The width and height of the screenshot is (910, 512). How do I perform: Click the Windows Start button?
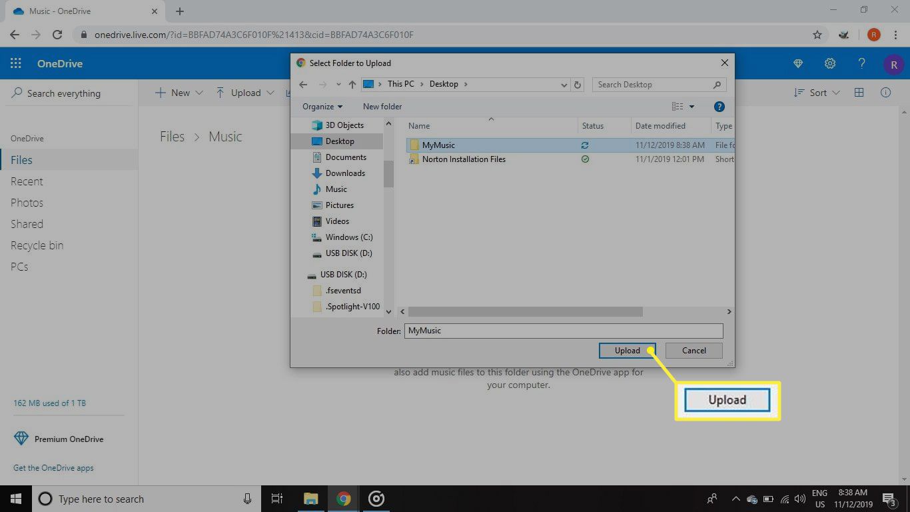[x=16, y=499]
